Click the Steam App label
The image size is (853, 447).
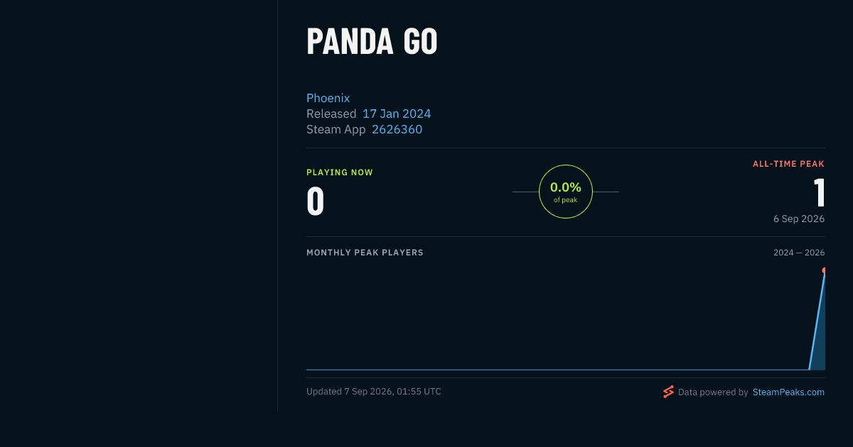tap(336, 129)
